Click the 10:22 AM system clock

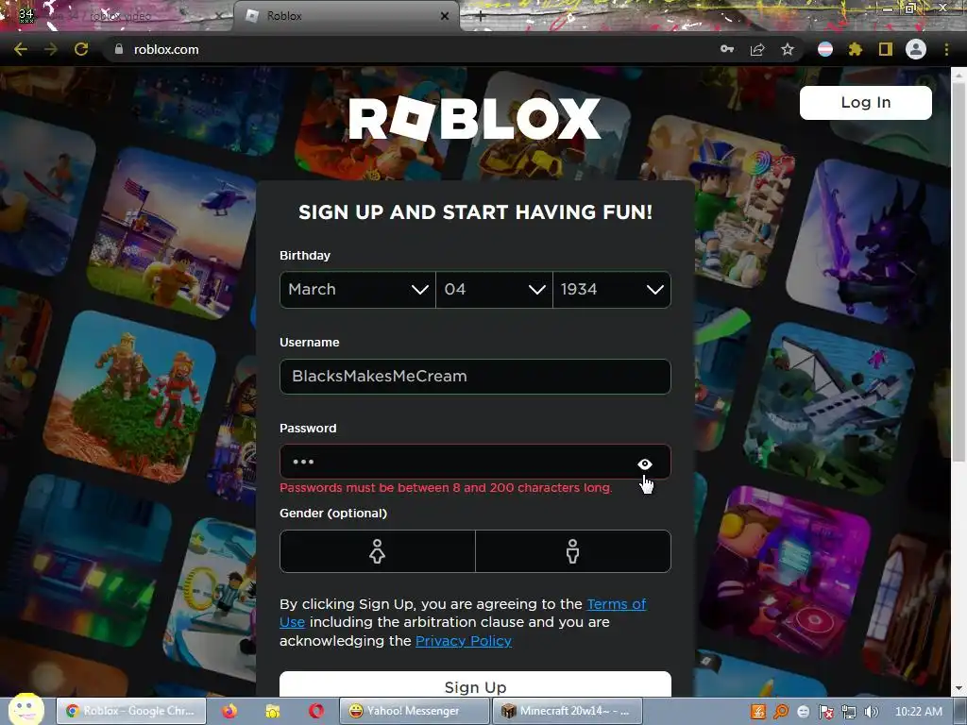[x=918, y=712]
